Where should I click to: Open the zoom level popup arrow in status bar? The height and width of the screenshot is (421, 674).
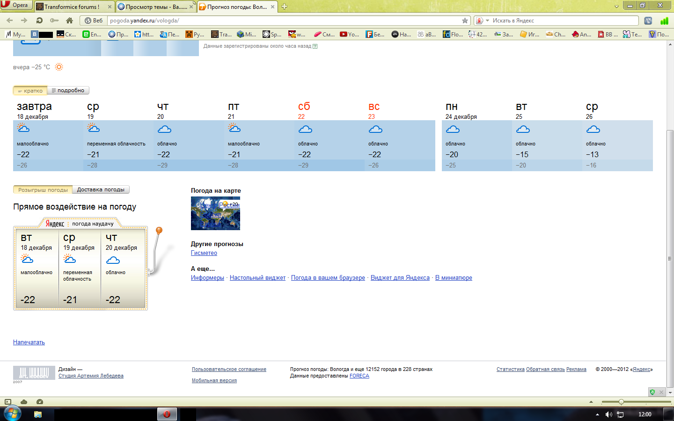coord(591,402)
